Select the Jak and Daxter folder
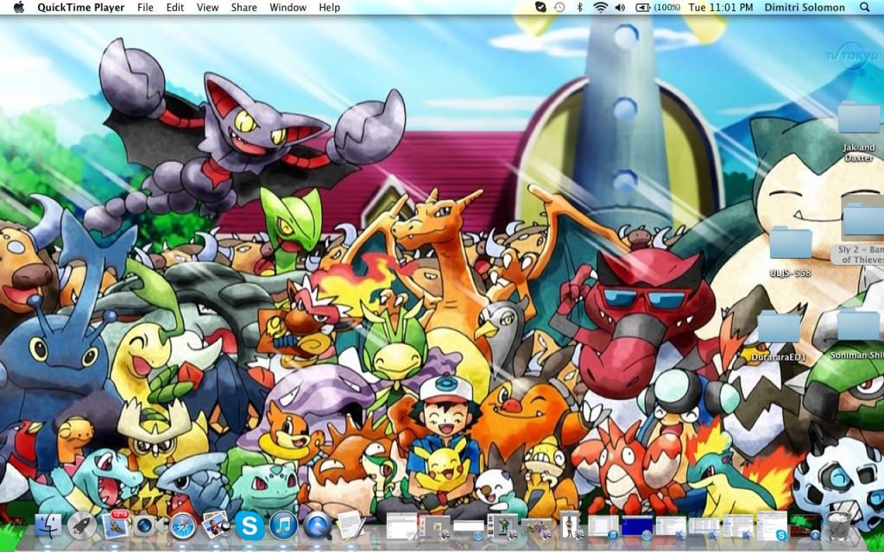The height and width of the screenshot is (552, 884). point(859,131)
